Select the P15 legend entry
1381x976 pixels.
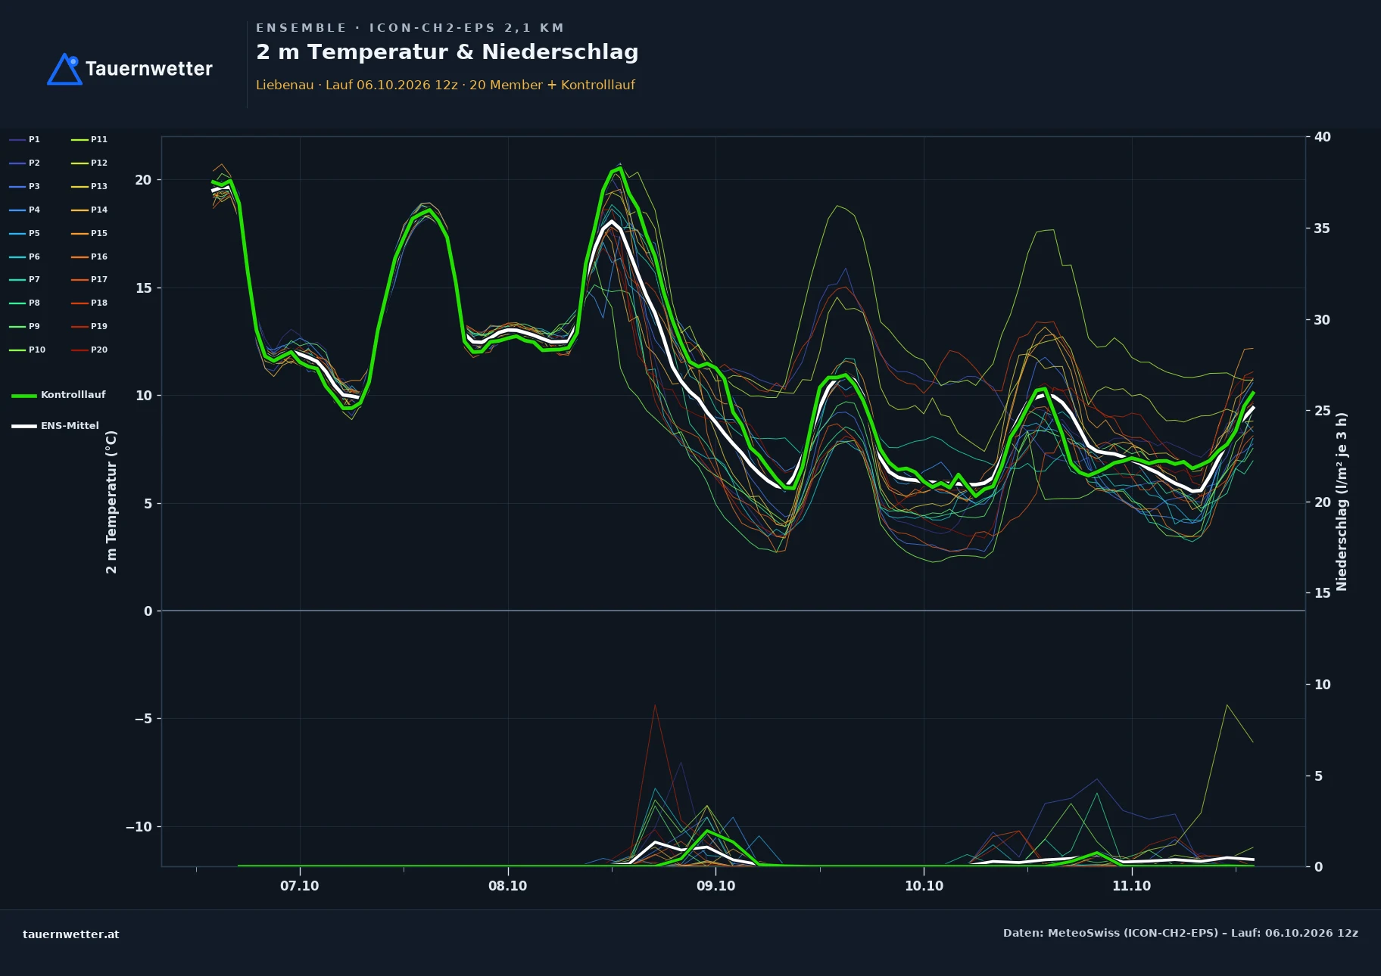tap(89, 233)
